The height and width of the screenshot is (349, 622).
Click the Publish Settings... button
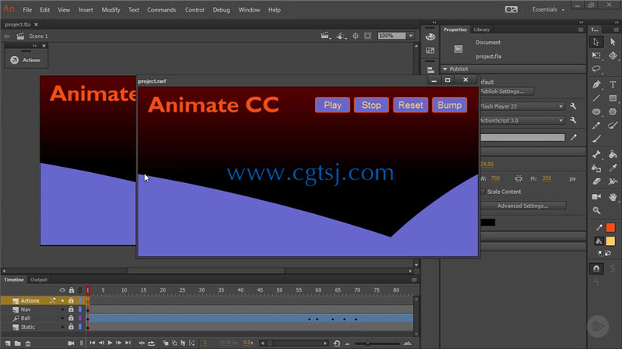coord(506,92)
